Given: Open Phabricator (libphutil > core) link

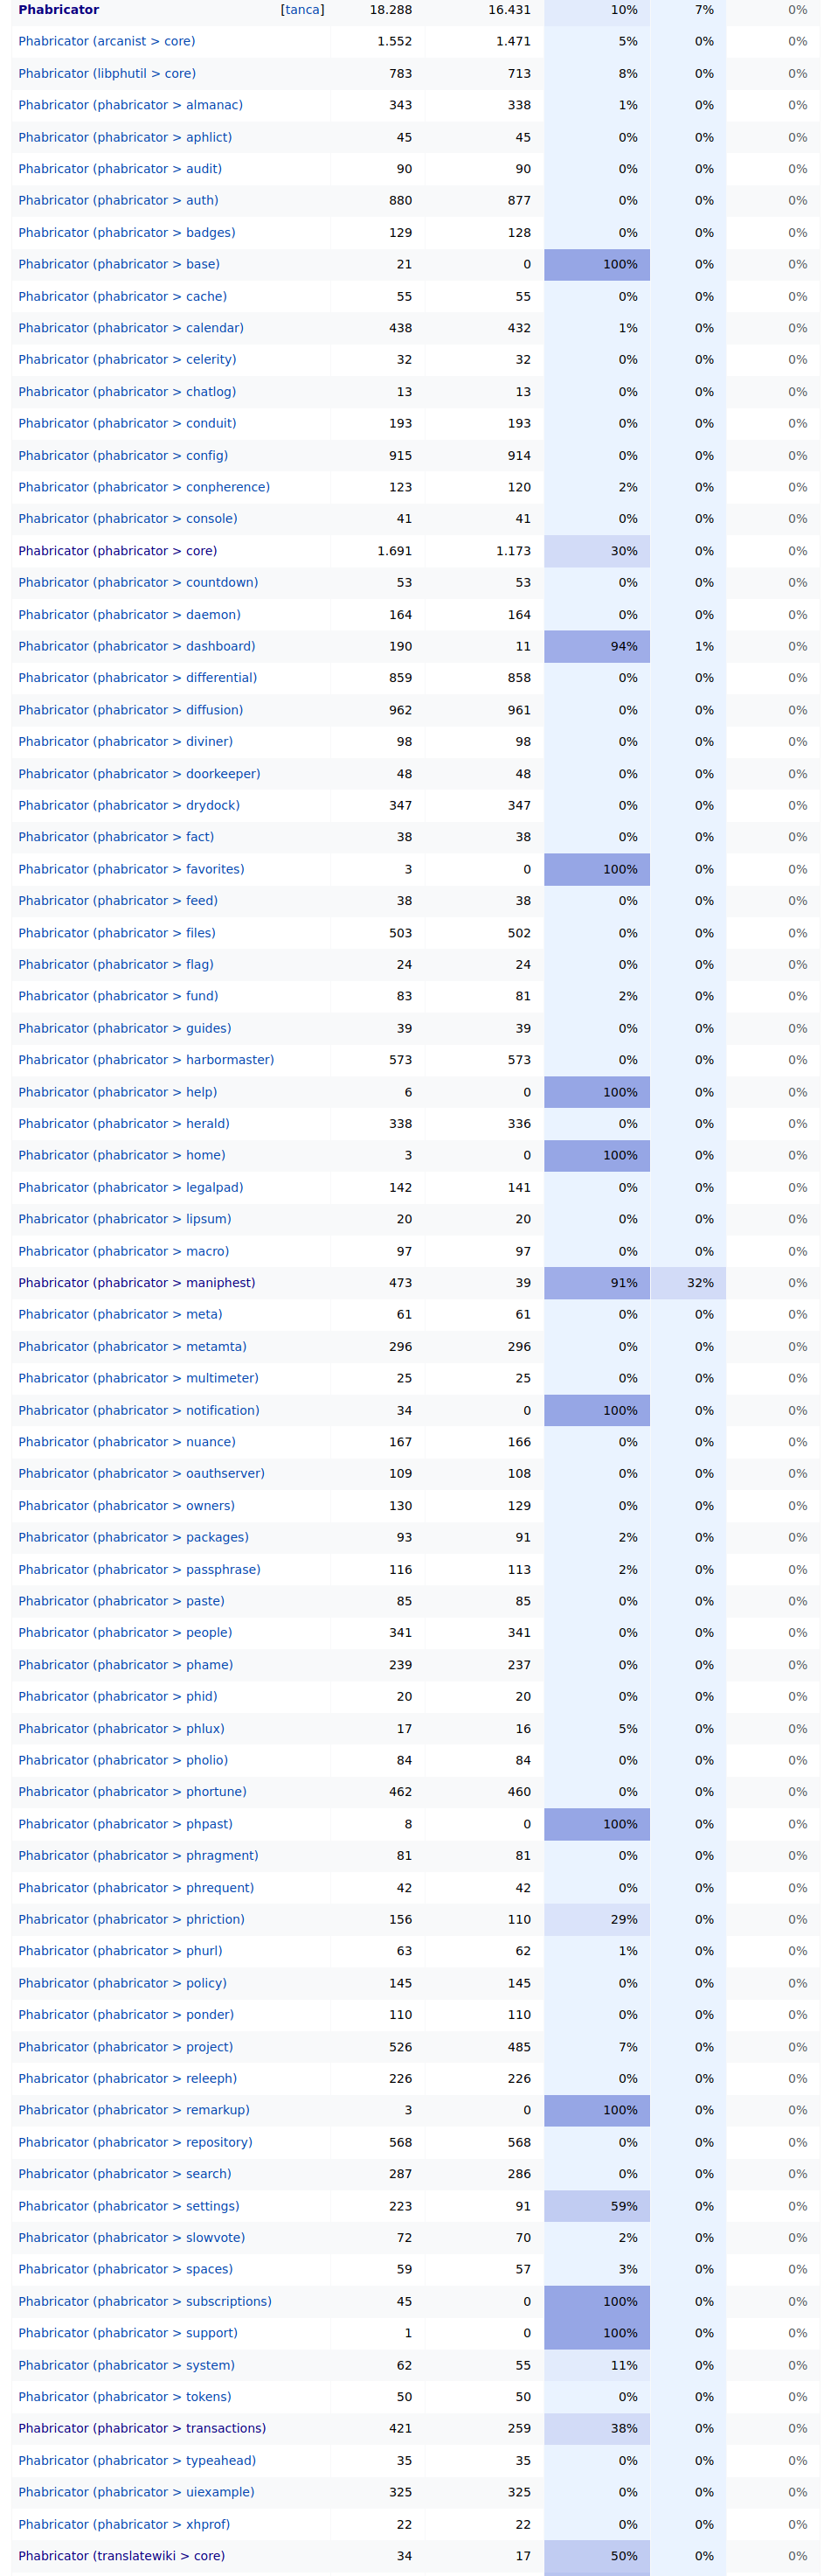Looking at the screenshot, I should click(x=107, y=73).
